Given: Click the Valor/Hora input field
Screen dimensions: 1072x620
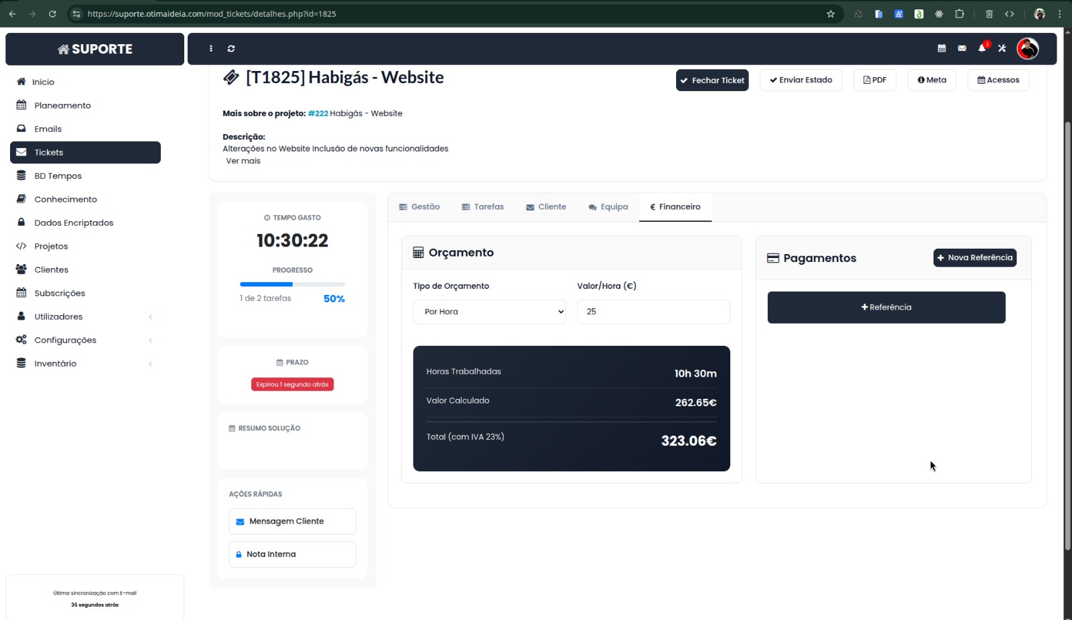Looking at the screenshot, I should coord(653,312).
